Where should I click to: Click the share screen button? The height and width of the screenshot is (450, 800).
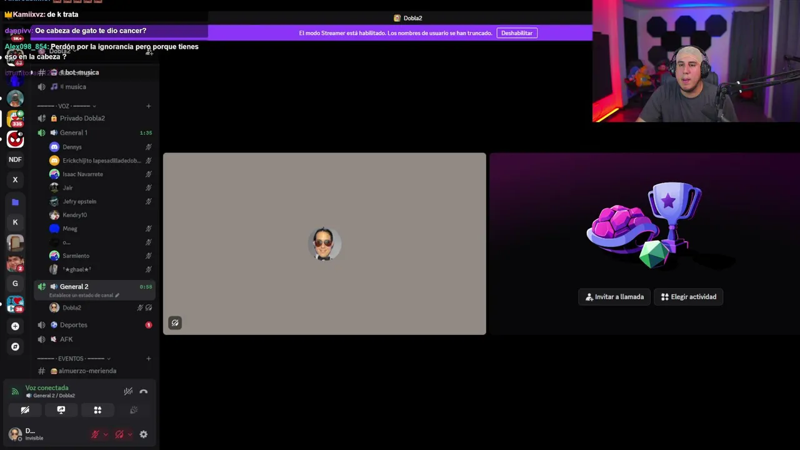(x=61, y=410)
